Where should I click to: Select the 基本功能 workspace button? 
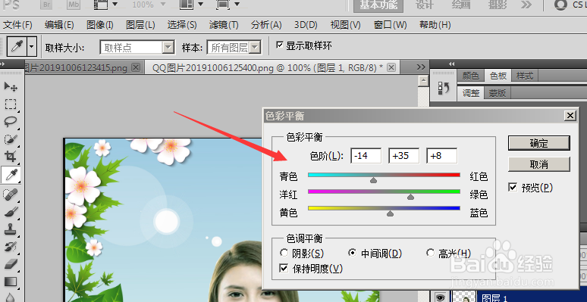(378, 5)
